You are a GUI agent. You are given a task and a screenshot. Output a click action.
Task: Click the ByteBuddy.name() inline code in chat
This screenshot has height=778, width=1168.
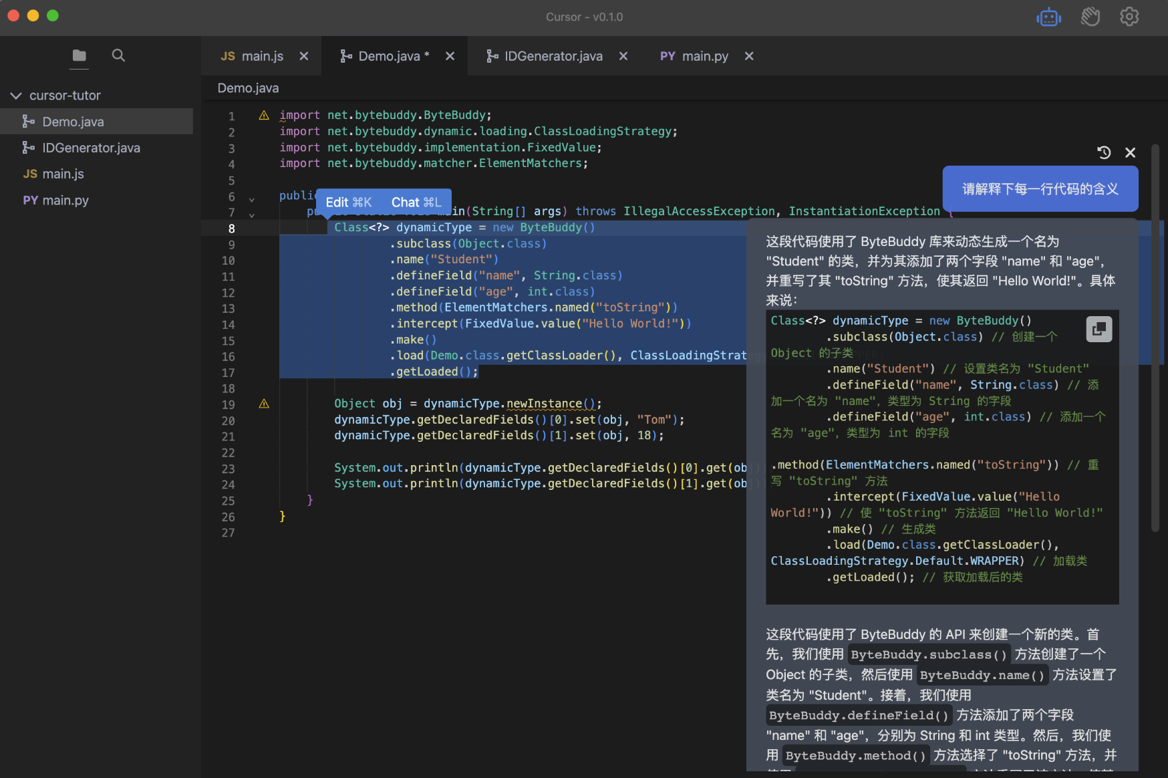coord(982,676)
